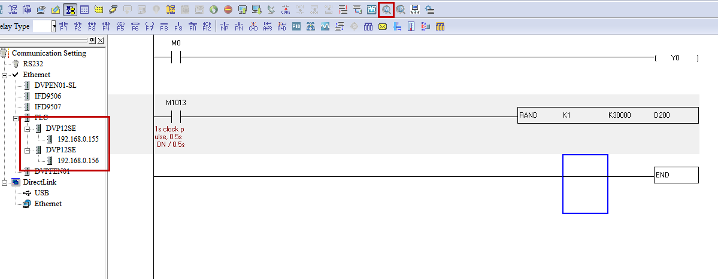Select IP address 192.168.0.156
This screenshot has width=718, height=279.
tap(78, 161)
